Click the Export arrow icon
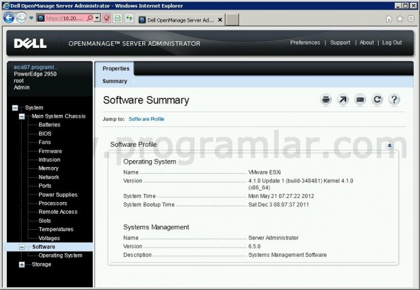 [343, 99]
